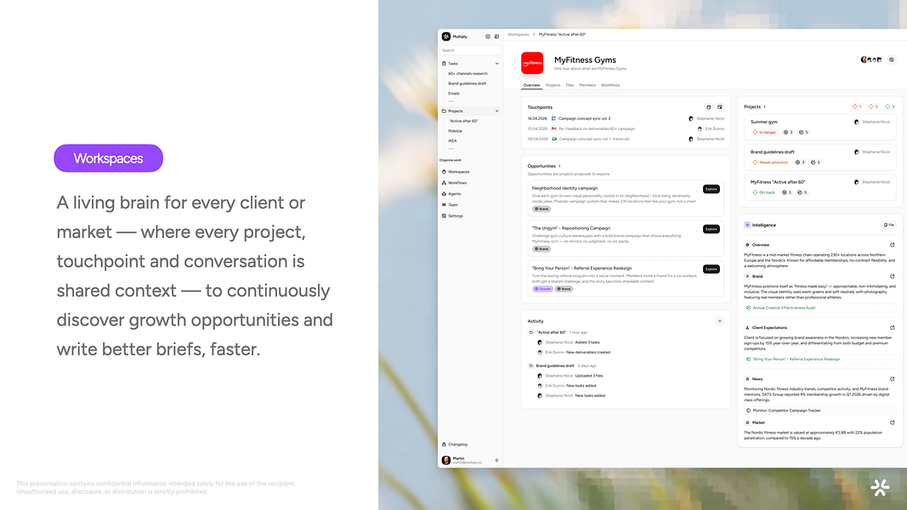This screenshot has height=510, width=907.
Task: Collapse the Projects section in sidebar
Action: (x=497, y=111)
